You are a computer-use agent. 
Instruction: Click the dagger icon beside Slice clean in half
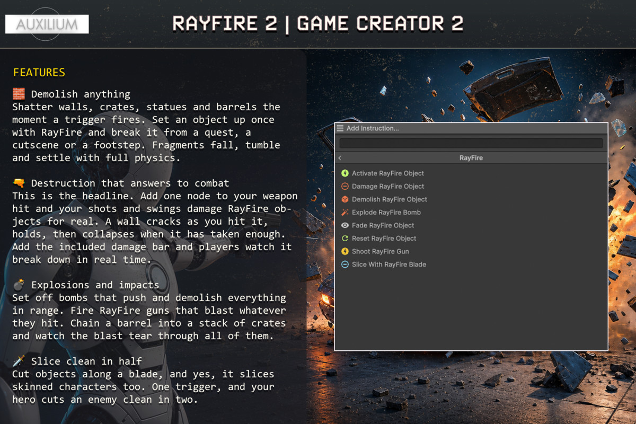pyautogui.click(x=19, y=361)
